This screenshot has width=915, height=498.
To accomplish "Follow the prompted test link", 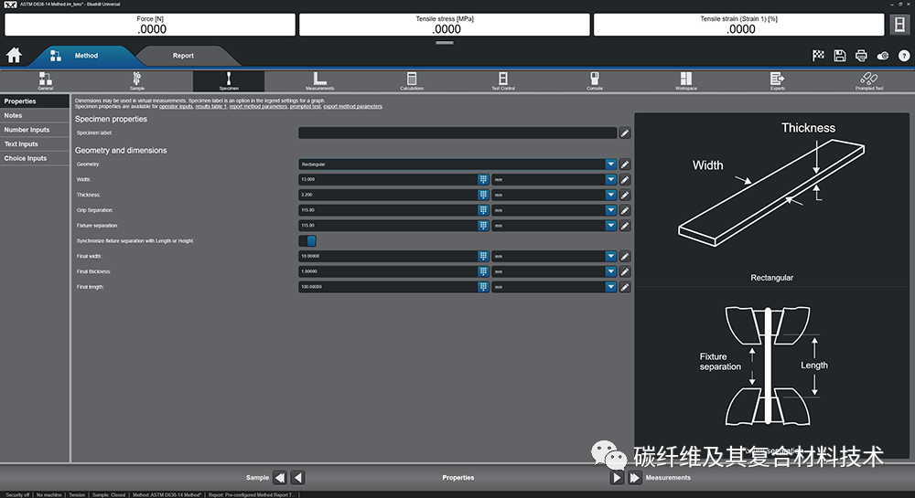I will pyautogui.click(x=306, y=107).
